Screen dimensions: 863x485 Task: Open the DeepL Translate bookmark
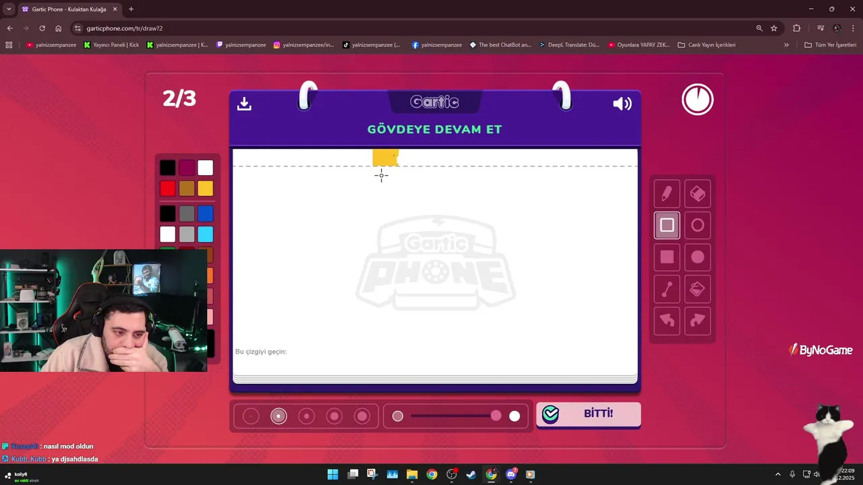click(569, 45)
